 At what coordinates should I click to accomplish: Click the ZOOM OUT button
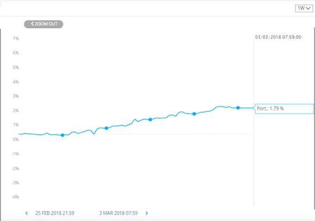pos(43,24)
